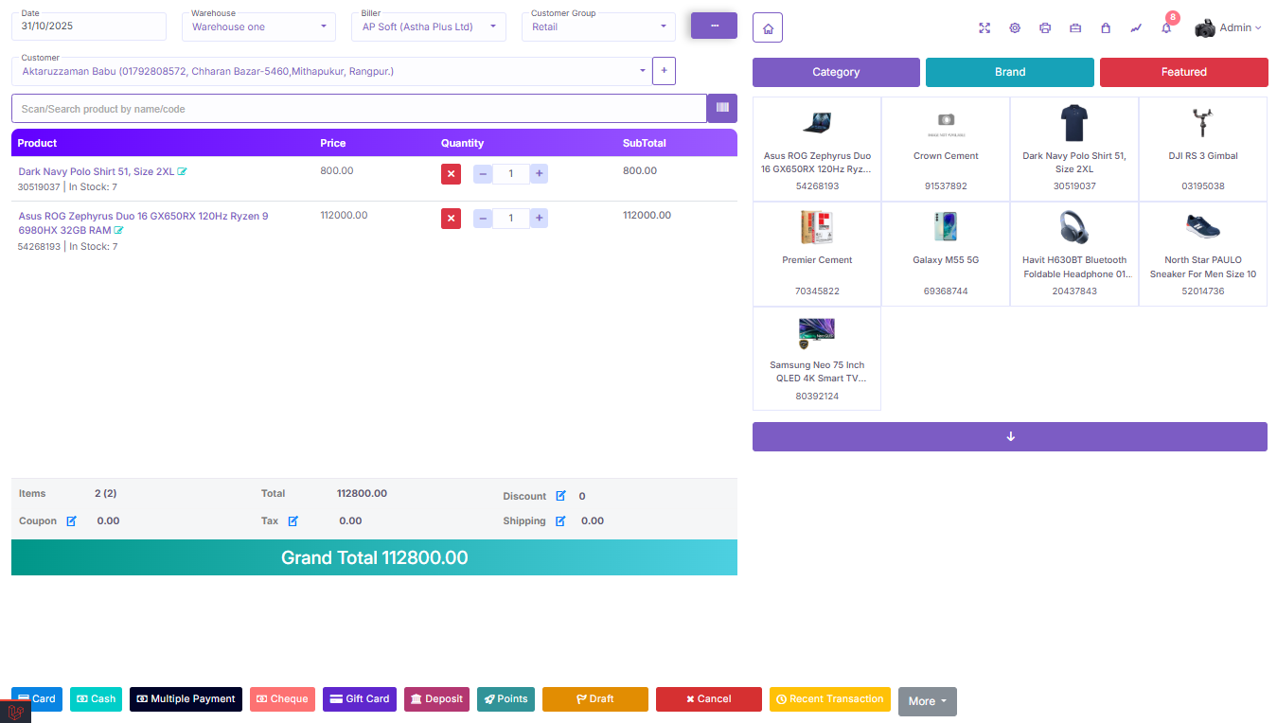1277x723 pixels.
Task: Click the home icon button
Action: coord(768,28)
